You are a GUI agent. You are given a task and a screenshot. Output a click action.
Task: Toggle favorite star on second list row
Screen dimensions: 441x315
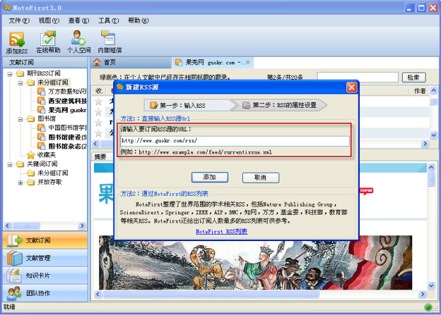tap(98, 112)
